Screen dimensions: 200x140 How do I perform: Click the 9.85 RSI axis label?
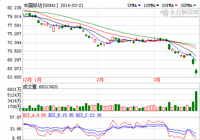[x=17, y=138]
